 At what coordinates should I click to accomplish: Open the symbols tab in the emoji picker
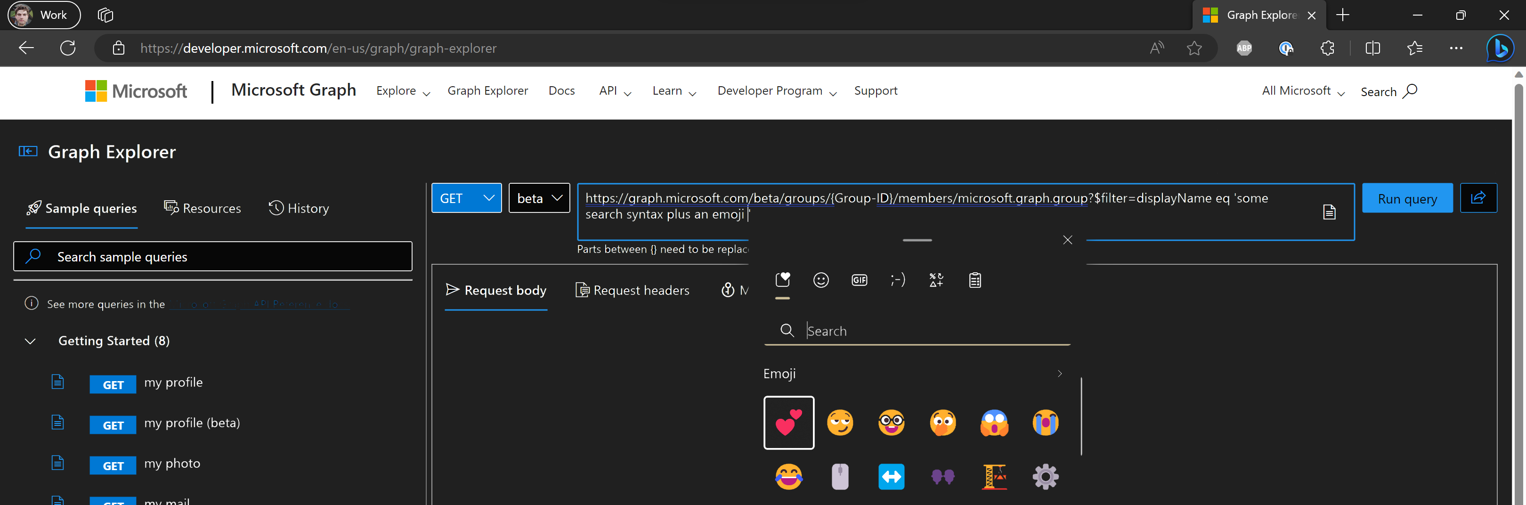click(x=936, y=280)
